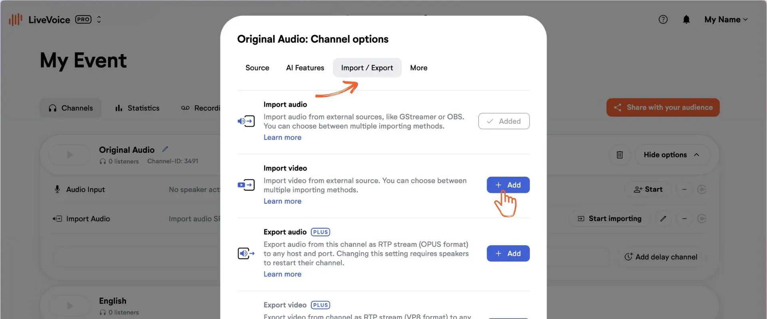This screenshot has height=319, width=767.
Task: Click the round arrow icon in Audio Input row
Action: (x=702, y=189)
